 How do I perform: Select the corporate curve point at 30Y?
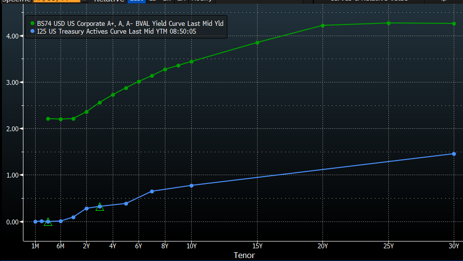454,23
